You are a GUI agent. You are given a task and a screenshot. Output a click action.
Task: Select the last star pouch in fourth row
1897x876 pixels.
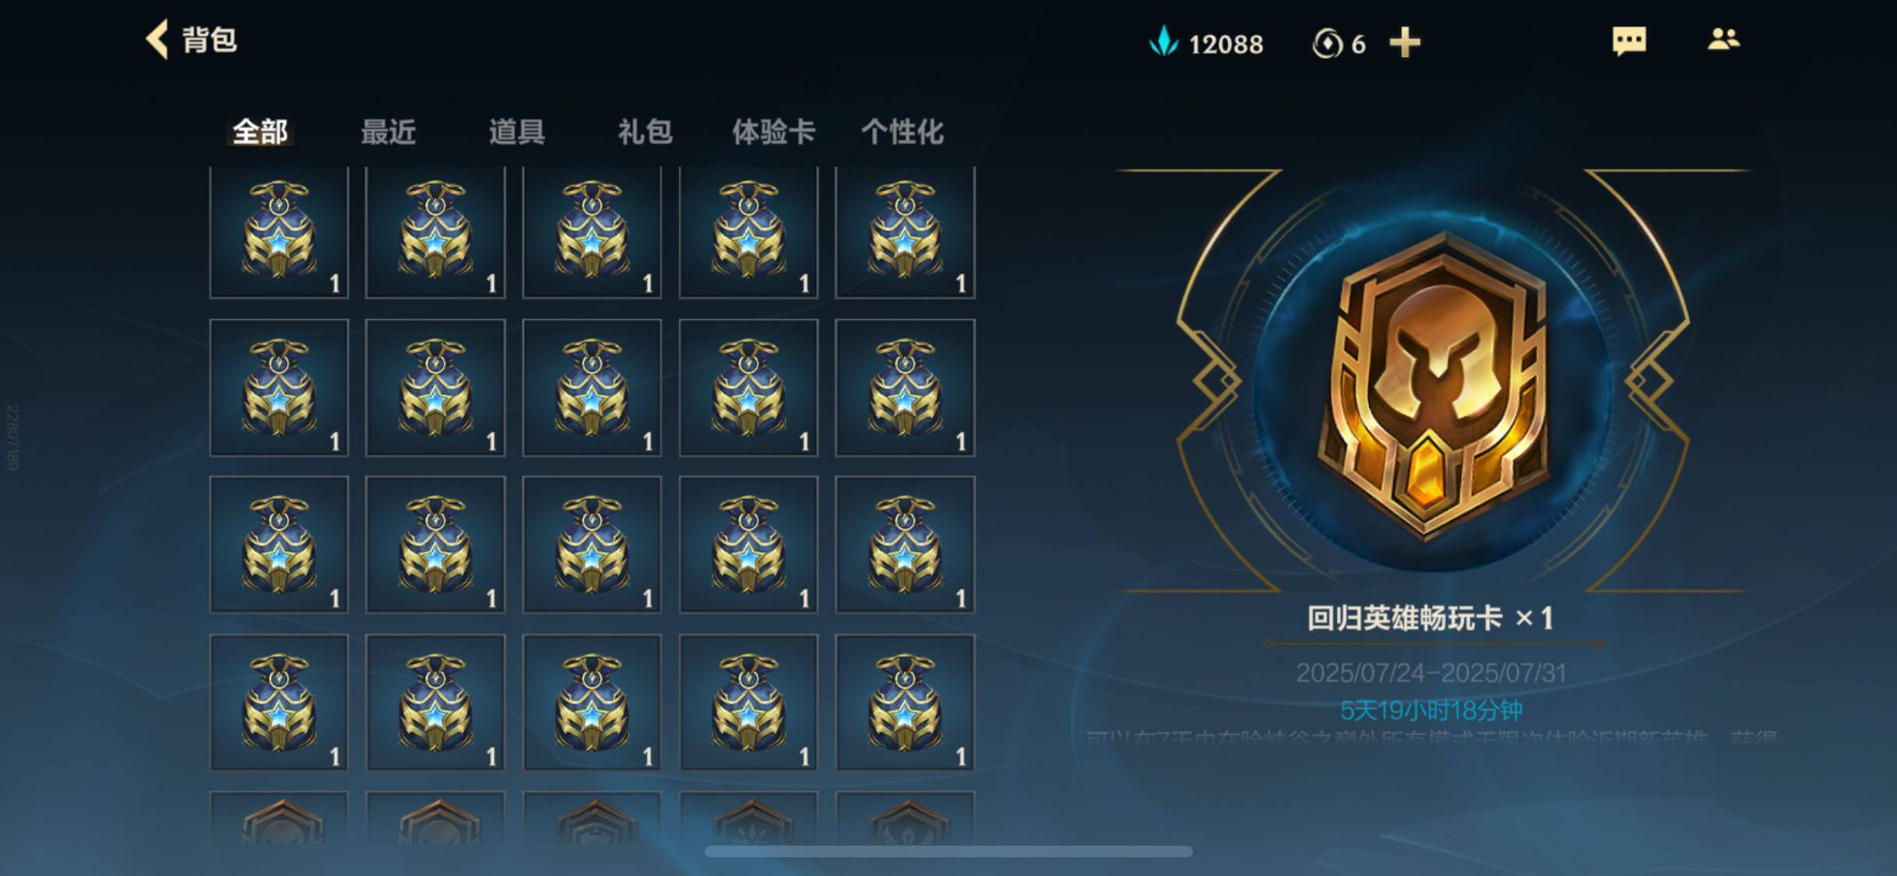905,702
